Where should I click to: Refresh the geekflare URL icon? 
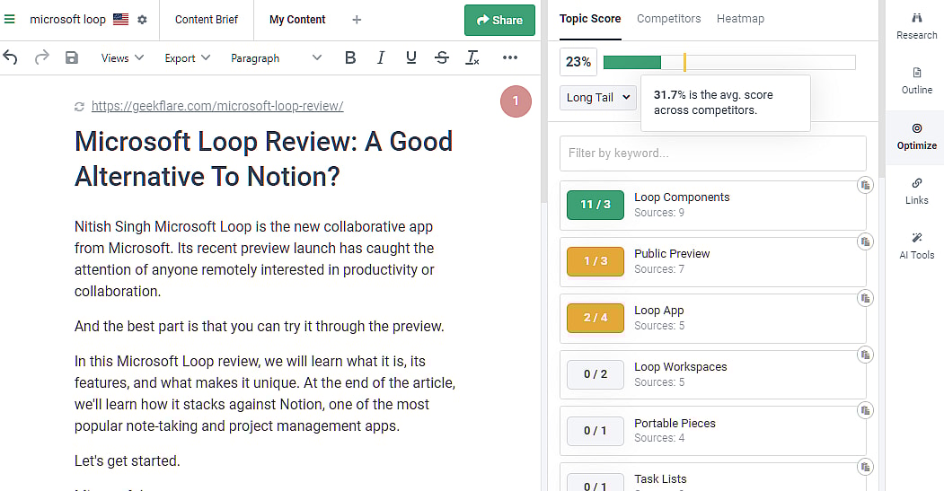[79, 107]
